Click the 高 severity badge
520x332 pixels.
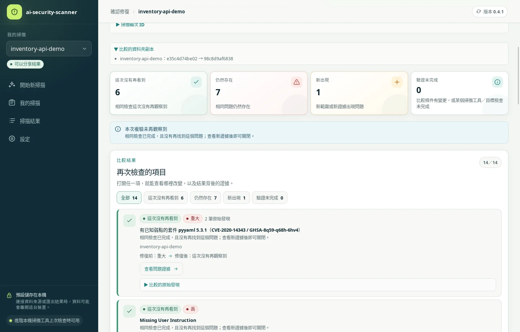click(x=191, y=309)
